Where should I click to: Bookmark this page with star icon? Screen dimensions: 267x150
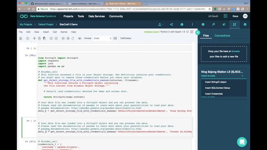209,9
